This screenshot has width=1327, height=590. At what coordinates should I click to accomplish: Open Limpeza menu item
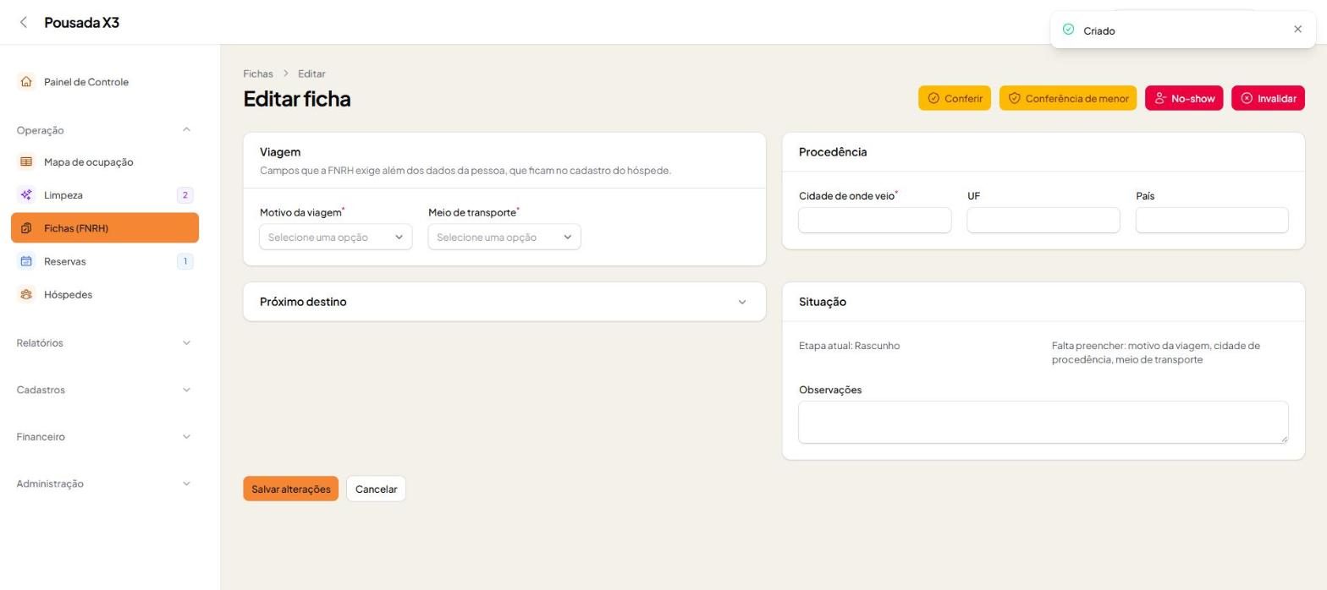(x=105, y=195)
